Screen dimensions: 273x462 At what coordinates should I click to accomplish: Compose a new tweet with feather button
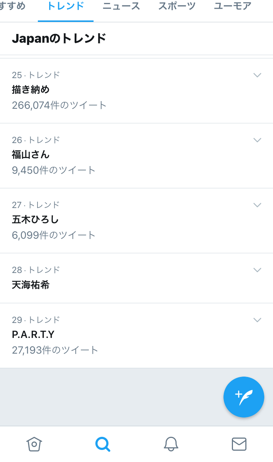coord(244,397)
